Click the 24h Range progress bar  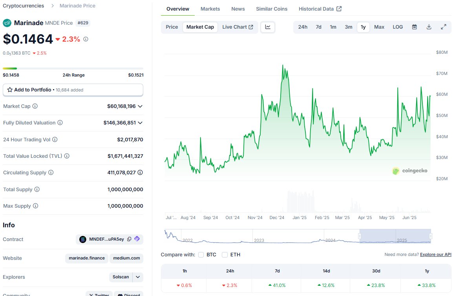coord(73,68)
